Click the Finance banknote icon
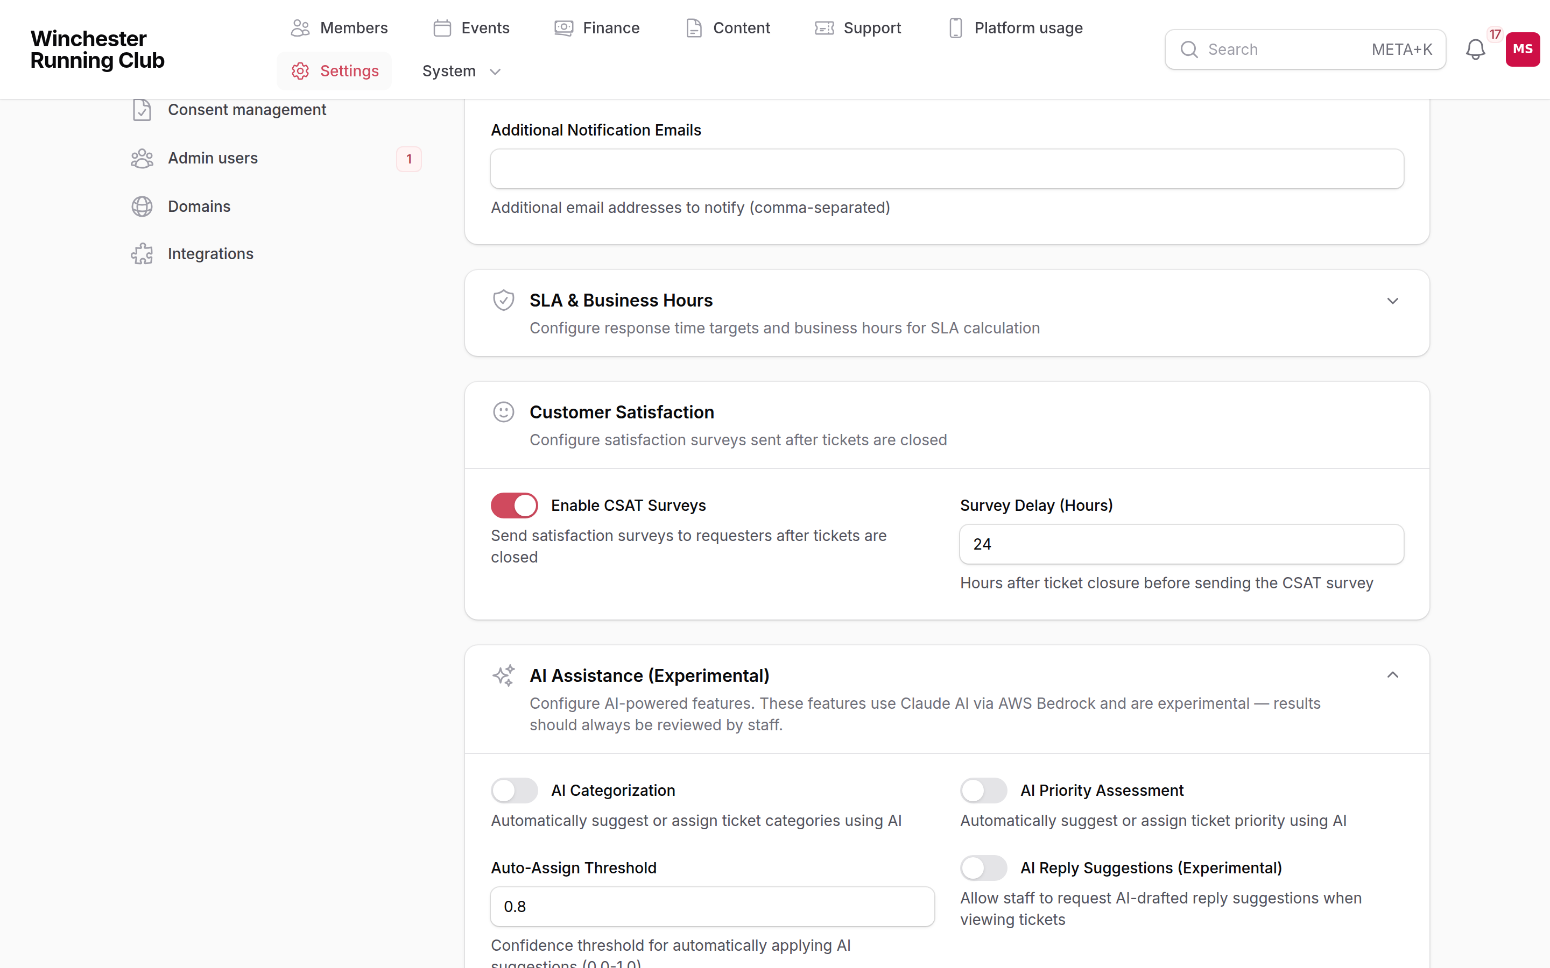Viewport: 1550px width, 968px height. [563, 28]
